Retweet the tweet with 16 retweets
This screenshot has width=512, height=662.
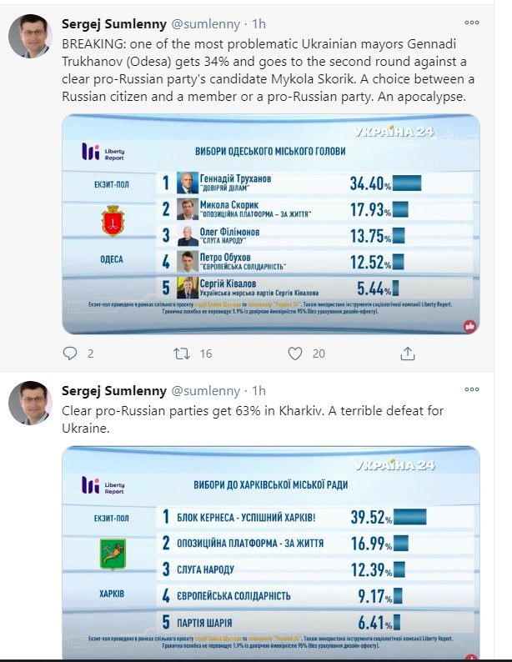[x=182, y=354]
